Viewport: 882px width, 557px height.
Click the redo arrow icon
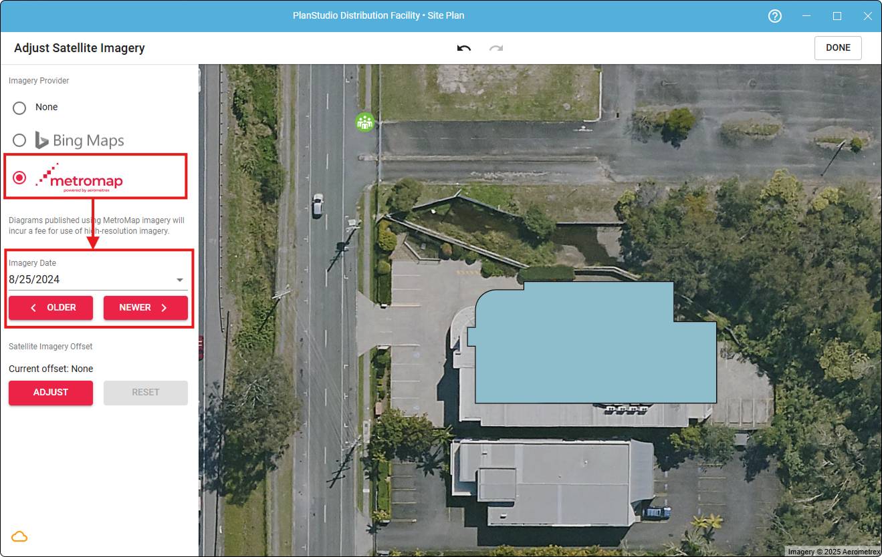[x=495, y=47]
